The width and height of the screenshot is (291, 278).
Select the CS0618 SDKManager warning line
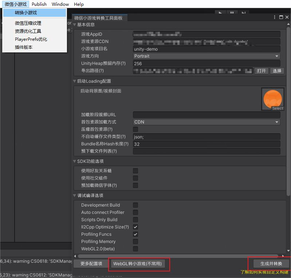(36, 261)
